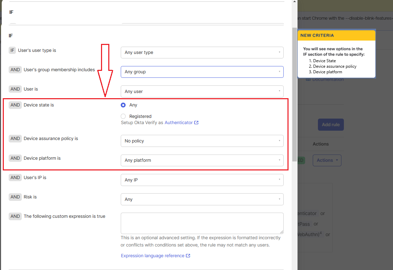
Task: Expand the 'Any group' membership dropdown
Action: click(x=202, y=72)
